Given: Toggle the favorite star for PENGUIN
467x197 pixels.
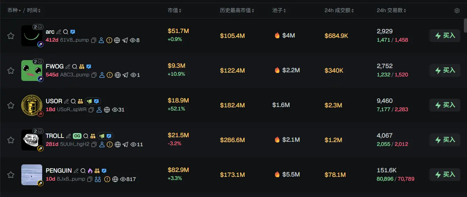Looking at the screenshot, I should [11, 175].
